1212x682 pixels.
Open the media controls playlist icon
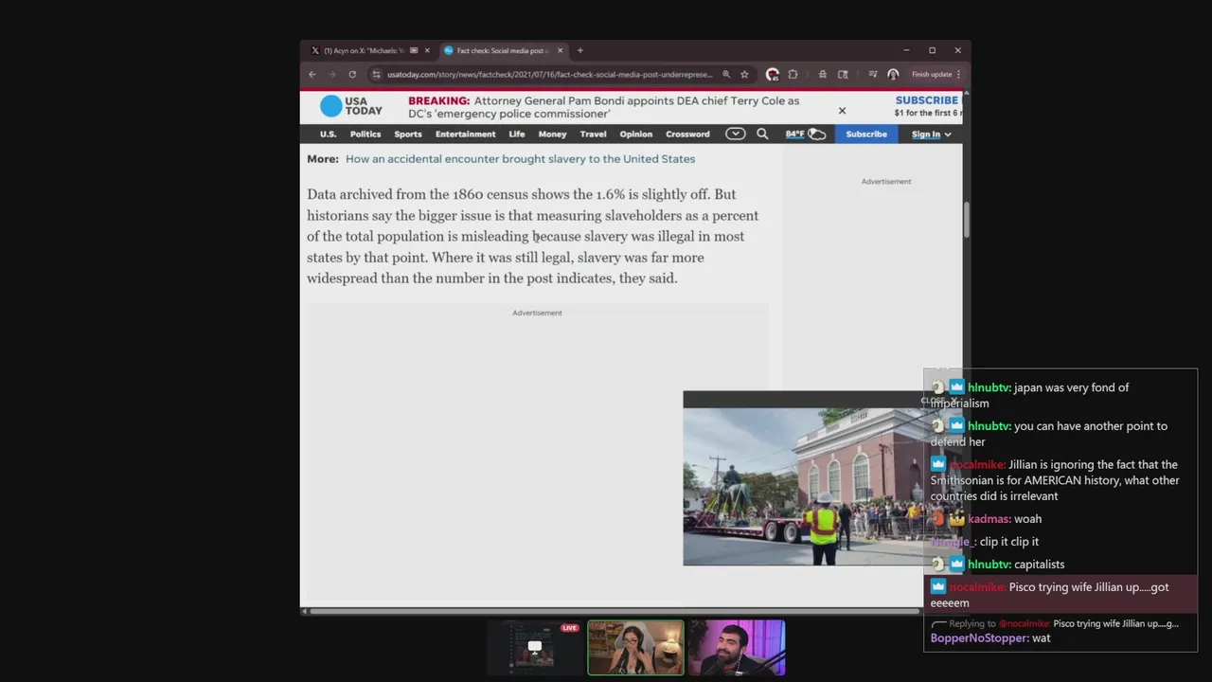(x=872, y=74)
